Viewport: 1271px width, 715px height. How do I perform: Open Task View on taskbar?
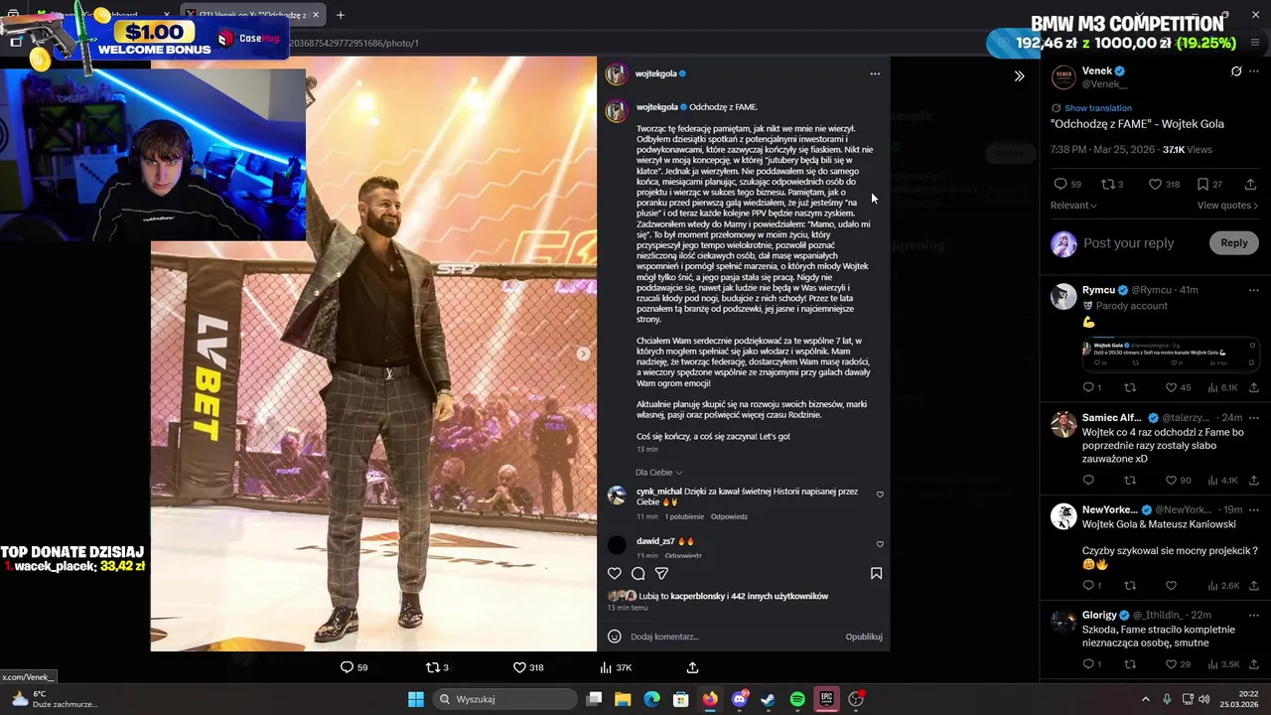pyautogui.click(x=594, y=699)
